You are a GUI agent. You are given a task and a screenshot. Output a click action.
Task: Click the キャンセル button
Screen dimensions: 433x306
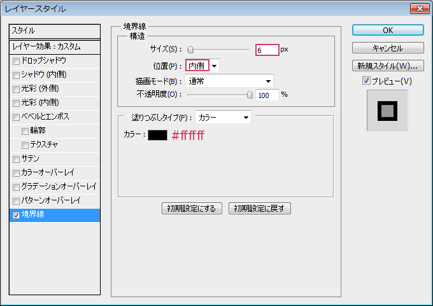click(x=388, y=48)
